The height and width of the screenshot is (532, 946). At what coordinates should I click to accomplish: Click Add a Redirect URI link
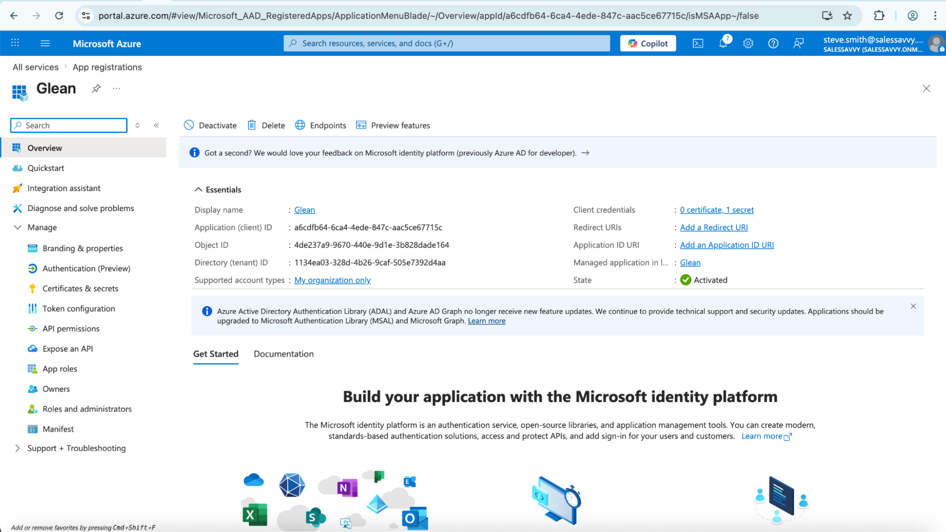coord(714,227)
